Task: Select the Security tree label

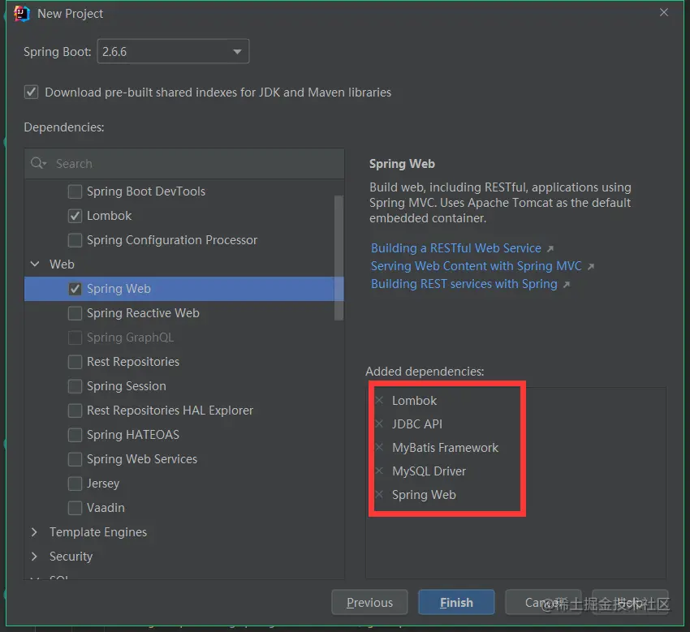Action: (x=71, y=557)
